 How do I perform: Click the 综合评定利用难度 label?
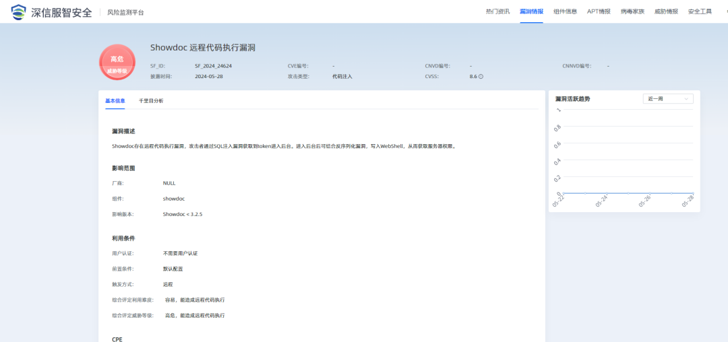[x=133, y=300]
